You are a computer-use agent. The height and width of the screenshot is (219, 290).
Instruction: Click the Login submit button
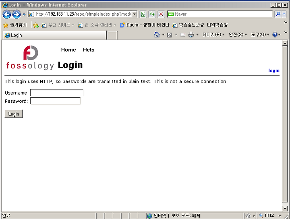14,114
